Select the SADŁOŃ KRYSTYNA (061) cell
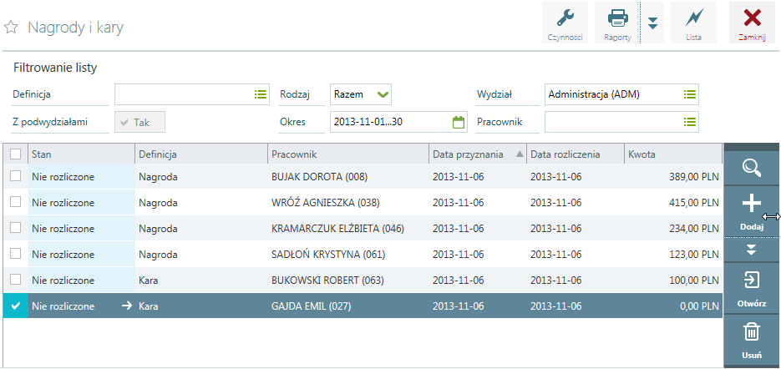This screenshot has width=781, height=369. click(348, 255)
